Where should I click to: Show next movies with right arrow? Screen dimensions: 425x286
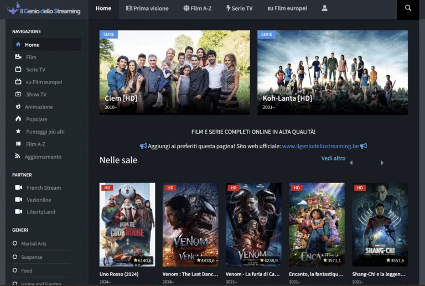[x=382, y=163]
